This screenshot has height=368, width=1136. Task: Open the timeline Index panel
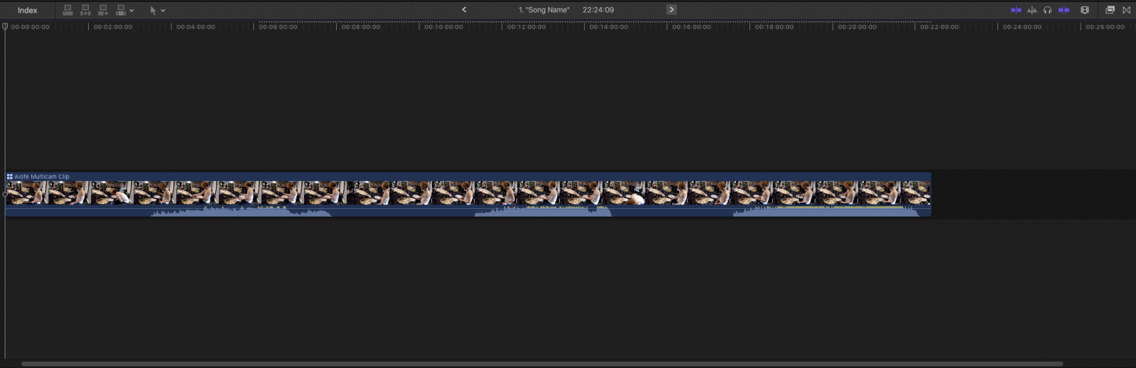[x=27, y=10]
